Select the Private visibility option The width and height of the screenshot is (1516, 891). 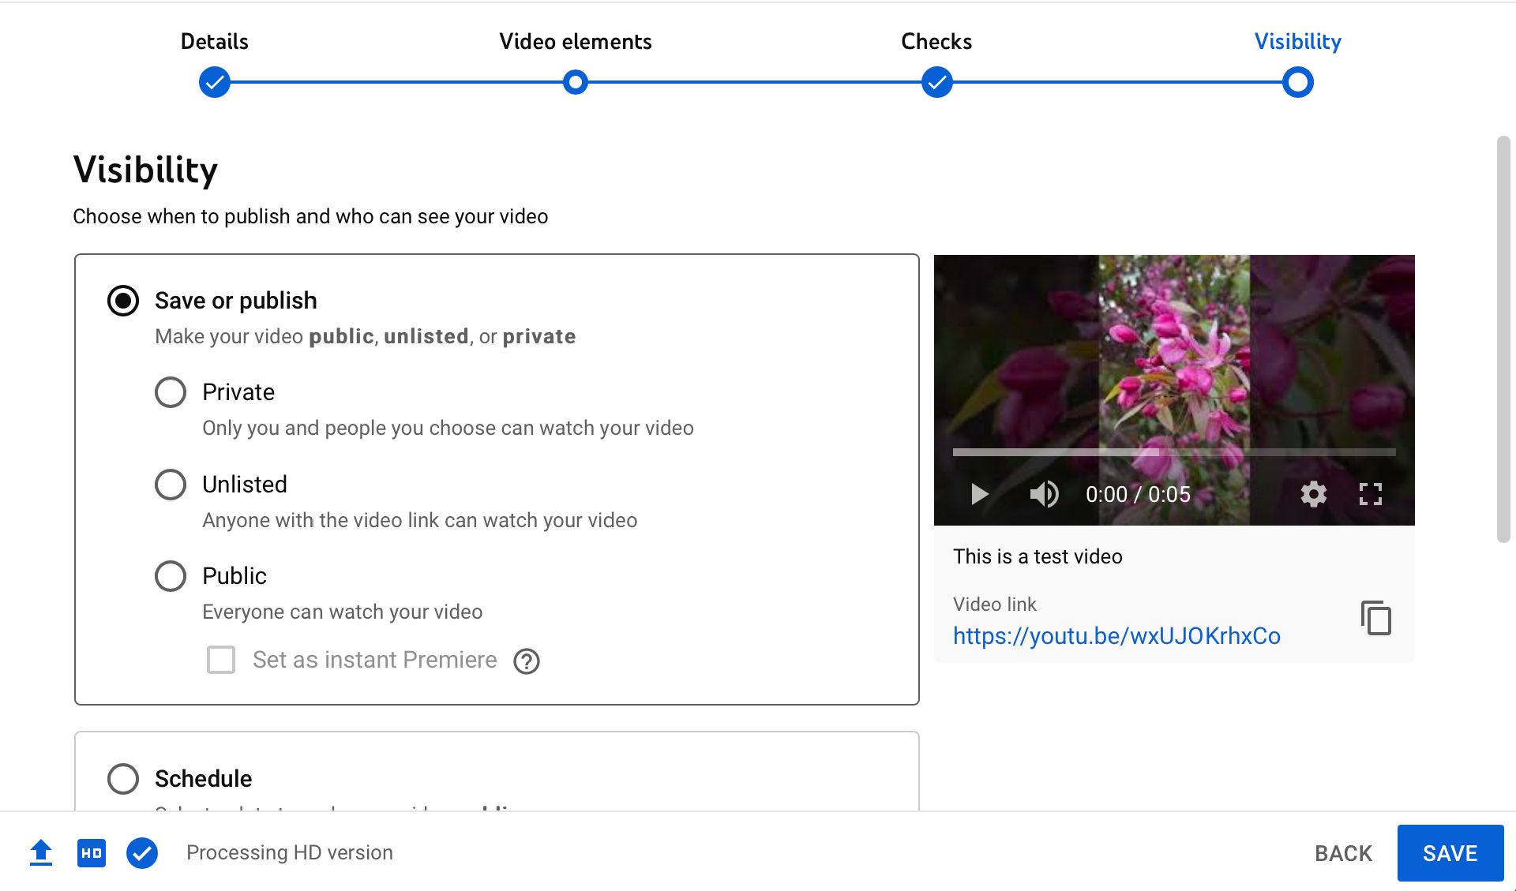pyautogui.click(x=171, y=392)
